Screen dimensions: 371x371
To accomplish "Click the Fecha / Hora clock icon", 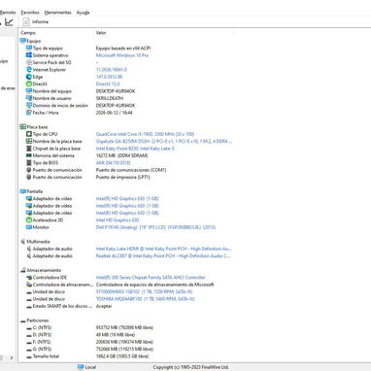I will click(x=29, y=113).
